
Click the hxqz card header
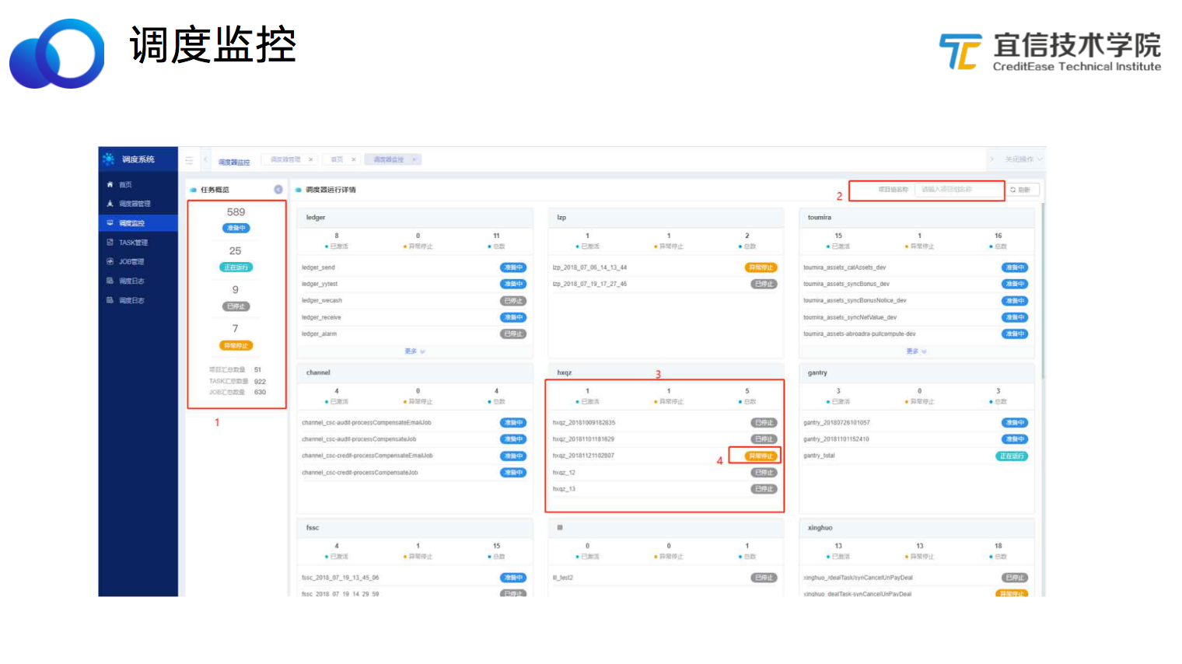tap(666, 372)
